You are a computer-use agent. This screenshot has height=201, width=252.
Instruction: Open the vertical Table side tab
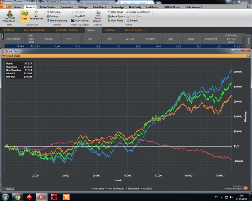pos(248,41)
